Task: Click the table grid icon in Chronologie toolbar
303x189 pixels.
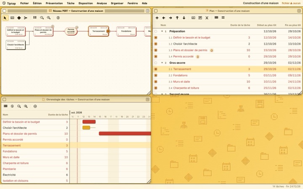Action: pyautogui.click(x=5, y=106)
